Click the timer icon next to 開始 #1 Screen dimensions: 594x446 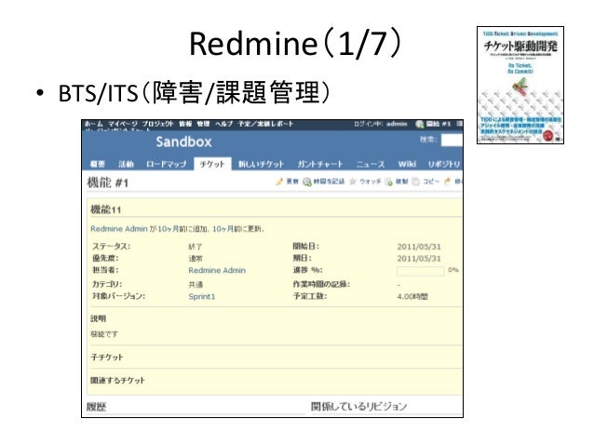419,124
